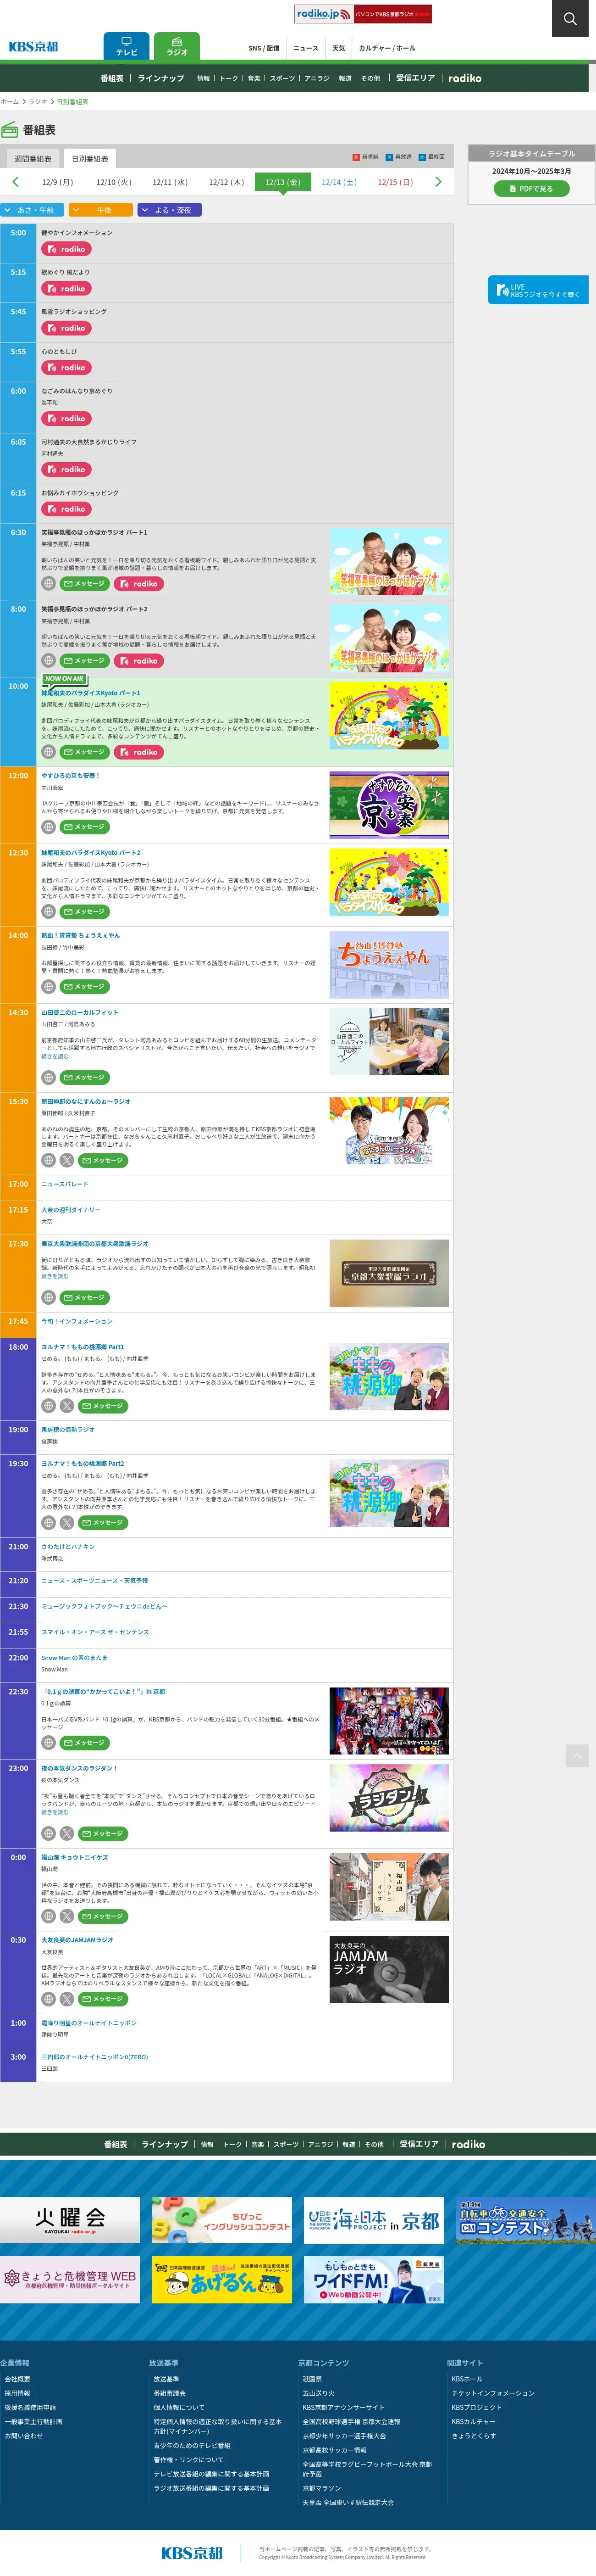Open X icon for 原田伸郎のなにすんのぉ～ラジオ
Image resolution: width=596 pixels, height=2576 pixels.
pyautogui.click(x=66, y=1160)
